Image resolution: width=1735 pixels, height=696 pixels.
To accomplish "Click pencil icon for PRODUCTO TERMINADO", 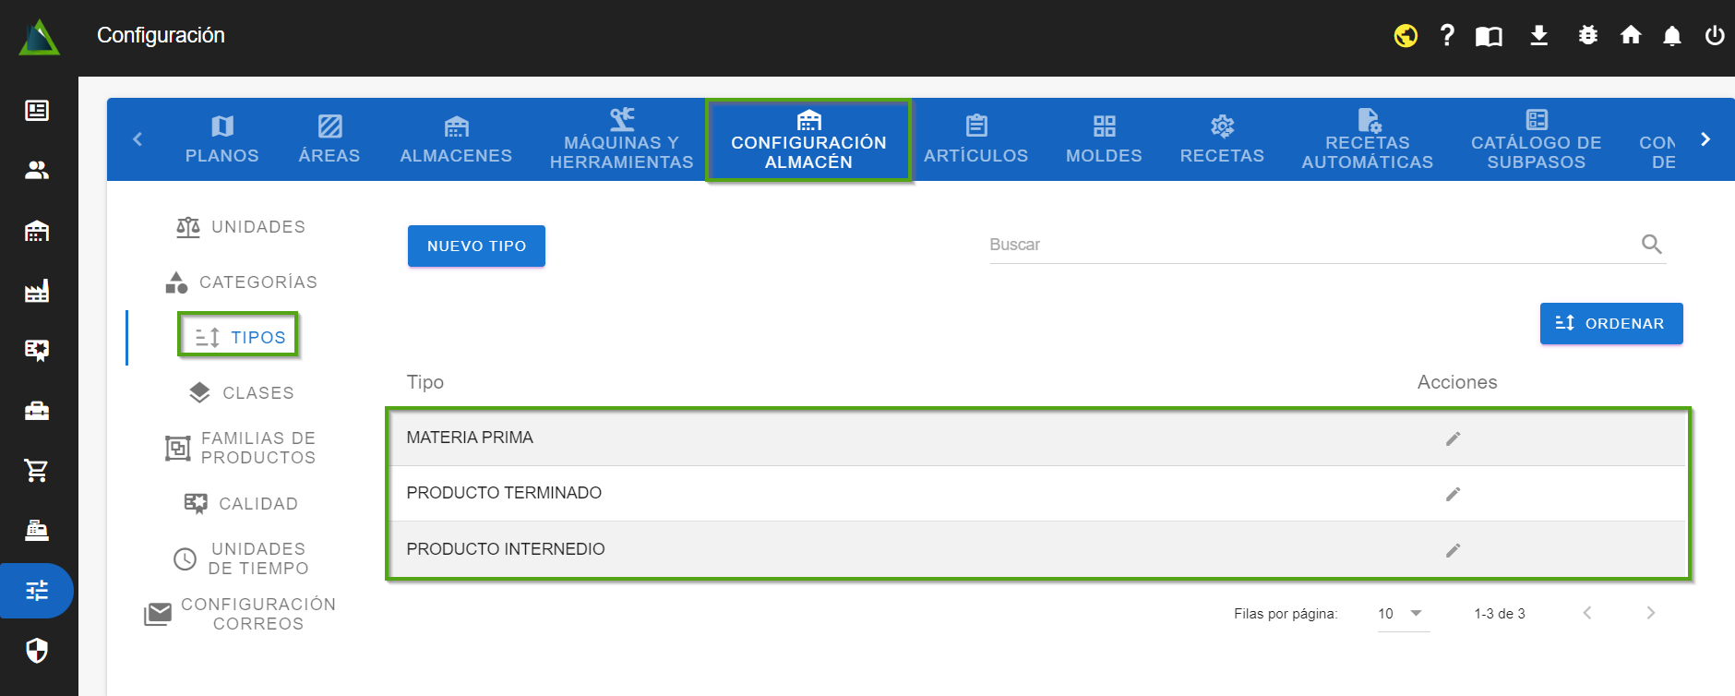I will click(x=1453, y=494).
